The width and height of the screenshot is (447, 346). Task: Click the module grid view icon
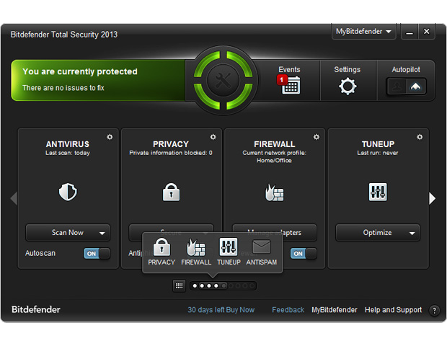tap(179, 285)
